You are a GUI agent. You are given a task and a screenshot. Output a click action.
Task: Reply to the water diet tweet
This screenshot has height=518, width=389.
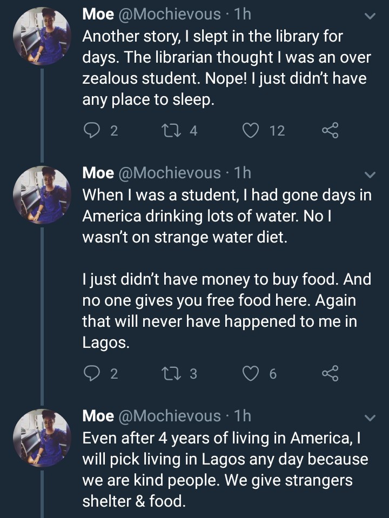(x=92, y=373)
